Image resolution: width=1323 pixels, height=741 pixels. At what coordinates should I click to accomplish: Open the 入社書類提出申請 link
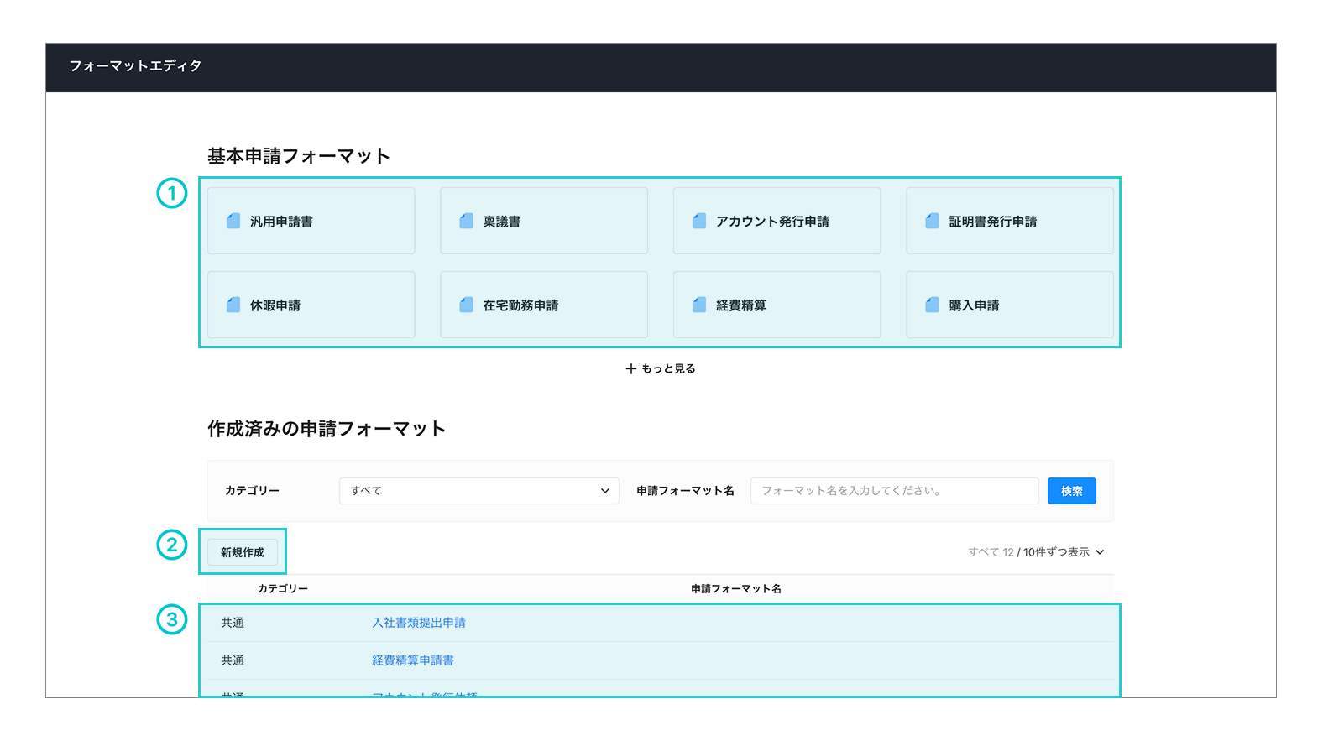click(x=419, y=623)
